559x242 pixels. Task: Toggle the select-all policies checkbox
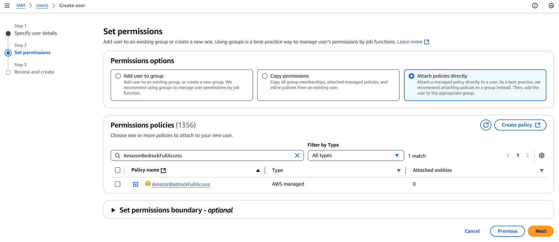tap(118, 170)
